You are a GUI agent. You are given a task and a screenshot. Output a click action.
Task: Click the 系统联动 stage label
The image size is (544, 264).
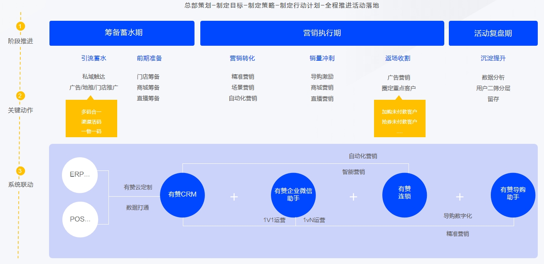coord(20,185)
